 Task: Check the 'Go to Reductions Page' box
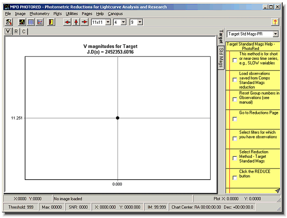click(x=235, y=119)
